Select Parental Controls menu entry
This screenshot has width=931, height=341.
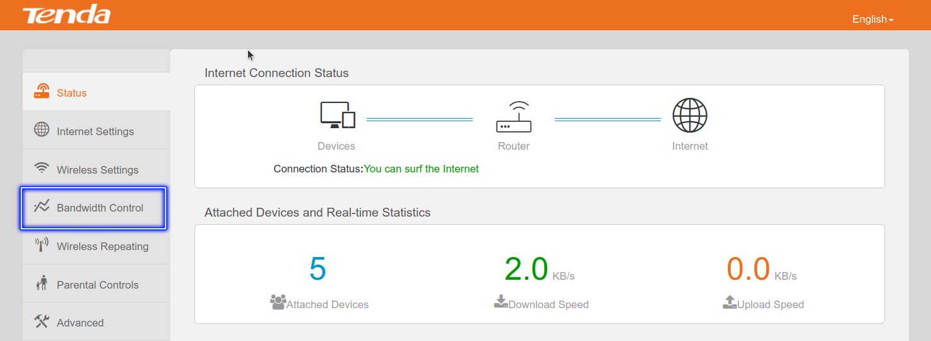[96, 284]
